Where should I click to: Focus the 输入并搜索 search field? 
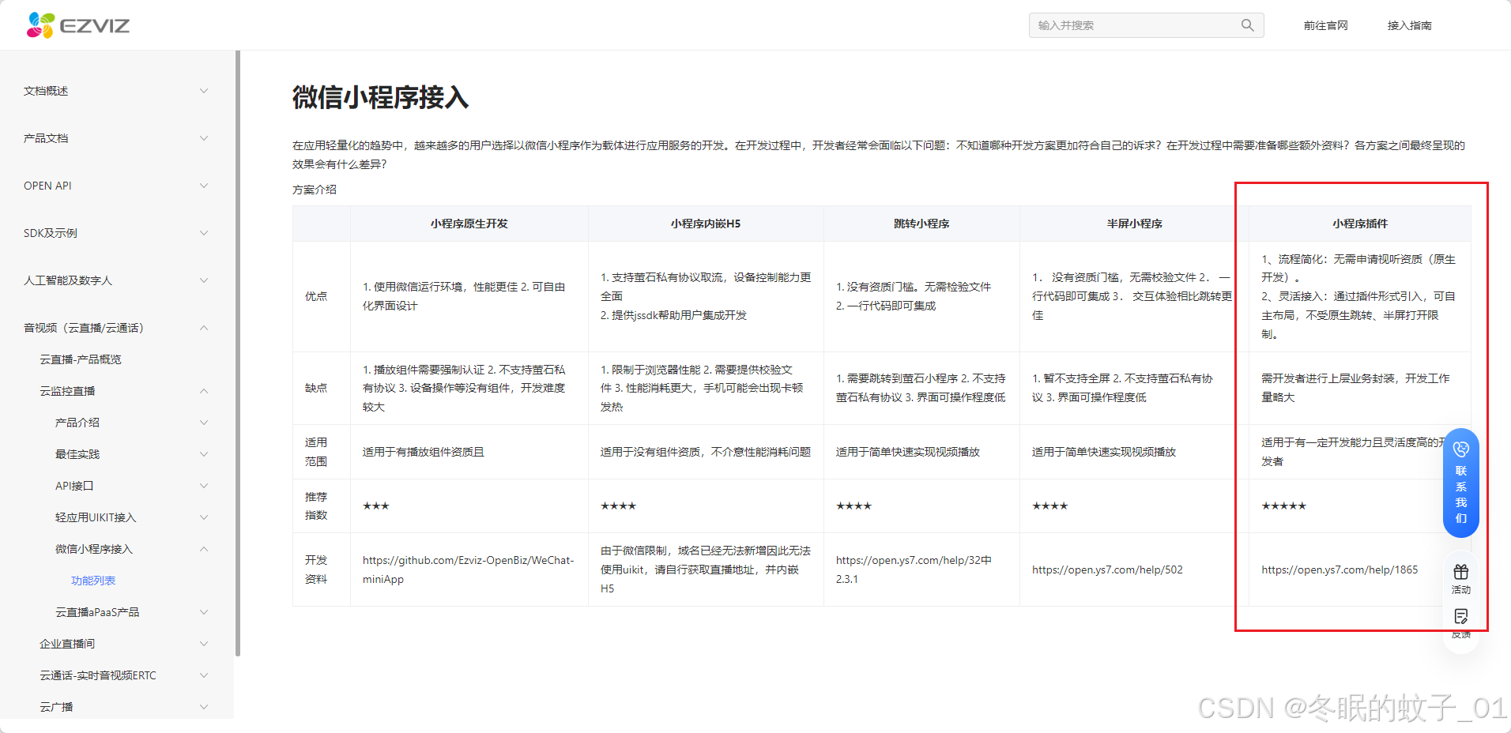click(1146, 25)
